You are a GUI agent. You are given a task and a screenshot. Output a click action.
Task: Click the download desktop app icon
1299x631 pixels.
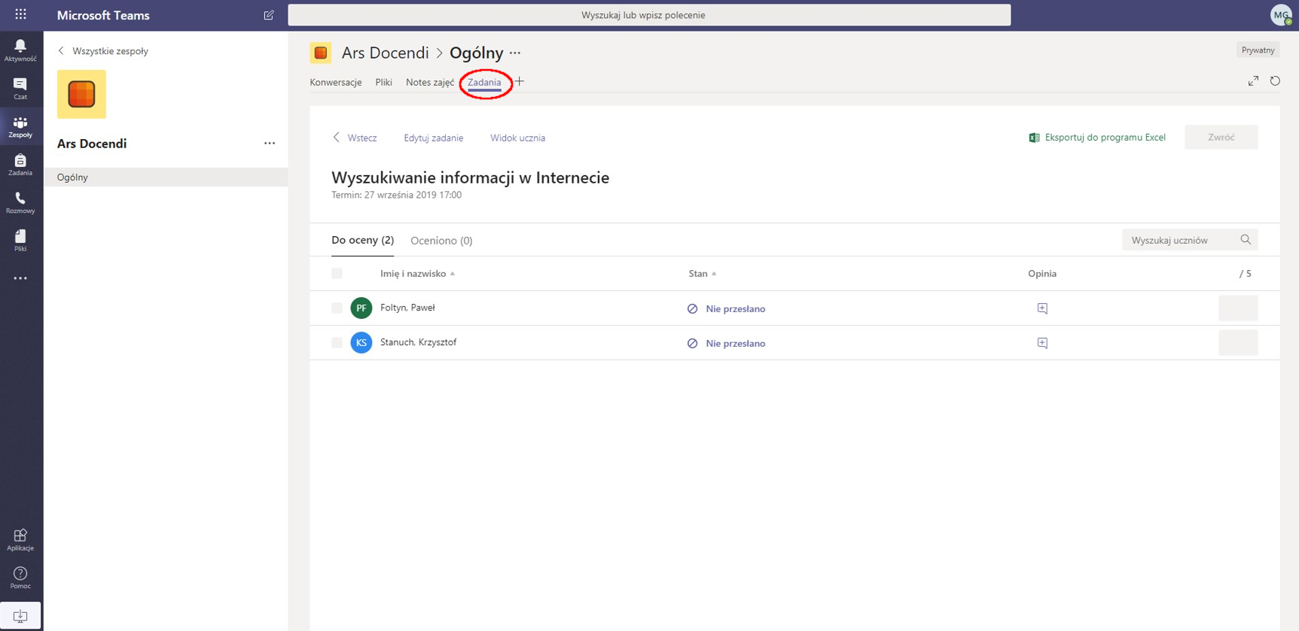tap(20, 616)
